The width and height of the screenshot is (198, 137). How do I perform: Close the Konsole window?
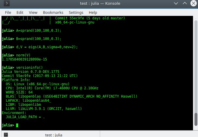click(194, 3)
